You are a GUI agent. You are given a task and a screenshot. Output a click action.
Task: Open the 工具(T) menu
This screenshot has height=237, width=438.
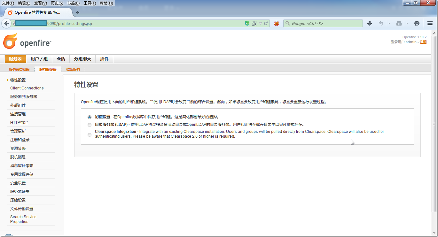[90, 3]
